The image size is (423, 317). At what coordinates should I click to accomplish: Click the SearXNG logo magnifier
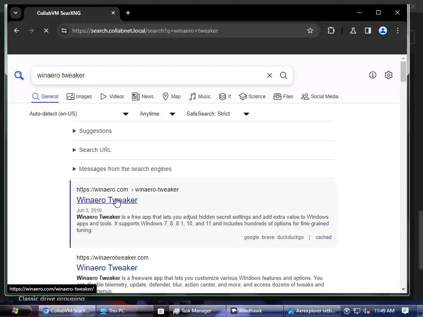coord(19,75)
